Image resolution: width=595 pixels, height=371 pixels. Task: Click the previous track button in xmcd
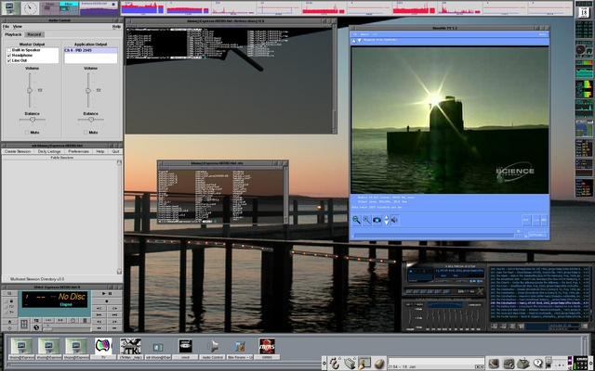pos(99,314)
